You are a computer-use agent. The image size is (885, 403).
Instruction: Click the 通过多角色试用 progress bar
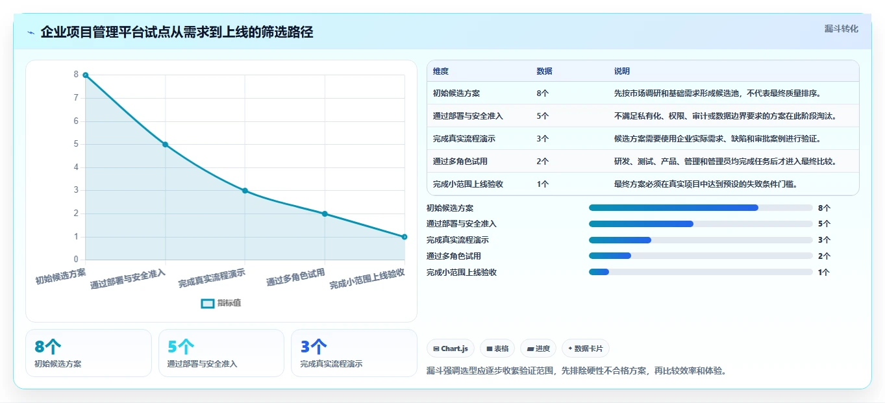click(x=701, y=256)
